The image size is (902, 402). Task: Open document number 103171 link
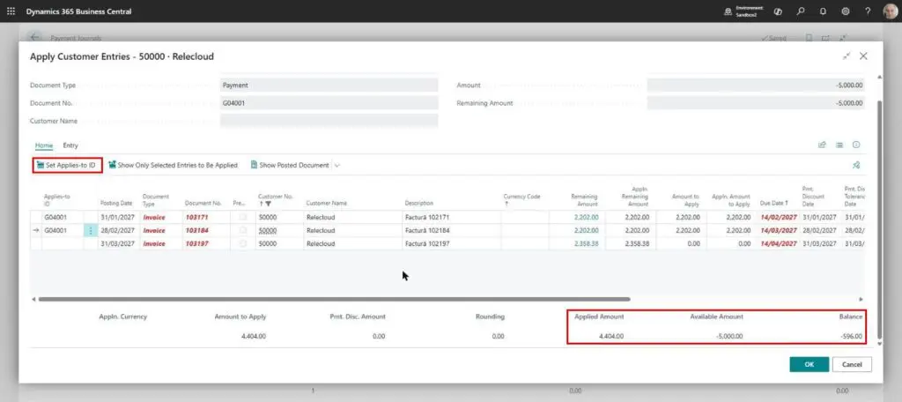(196, 218)
